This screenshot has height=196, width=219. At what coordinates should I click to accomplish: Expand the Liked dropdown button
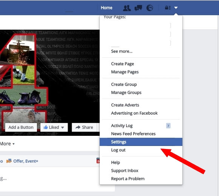pos(54,127)
